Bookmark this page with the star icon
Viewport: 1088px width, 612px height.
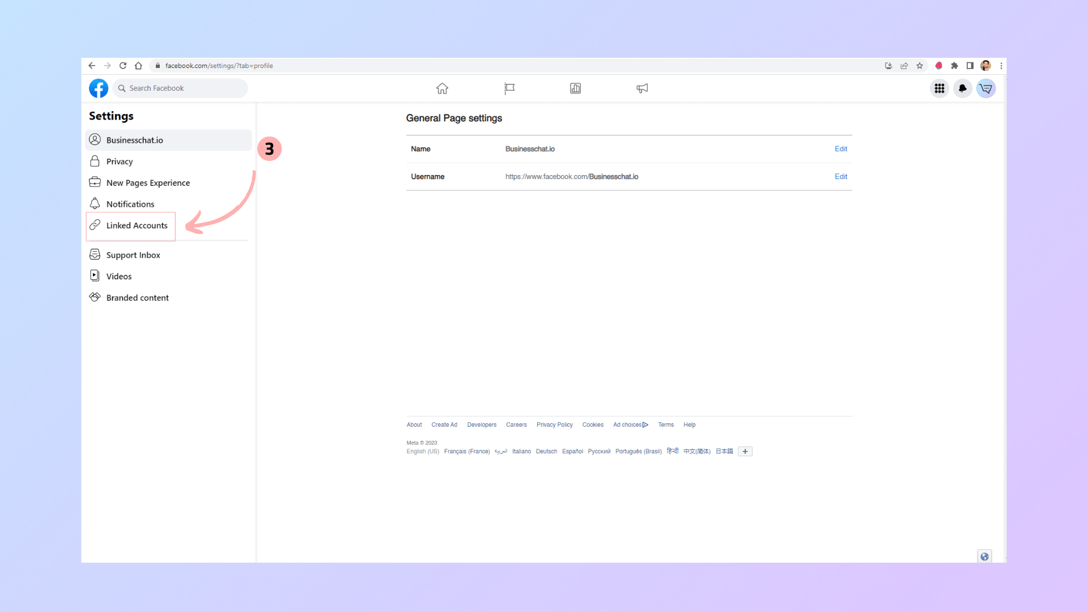pyautogui.click(x=920, y=66)
